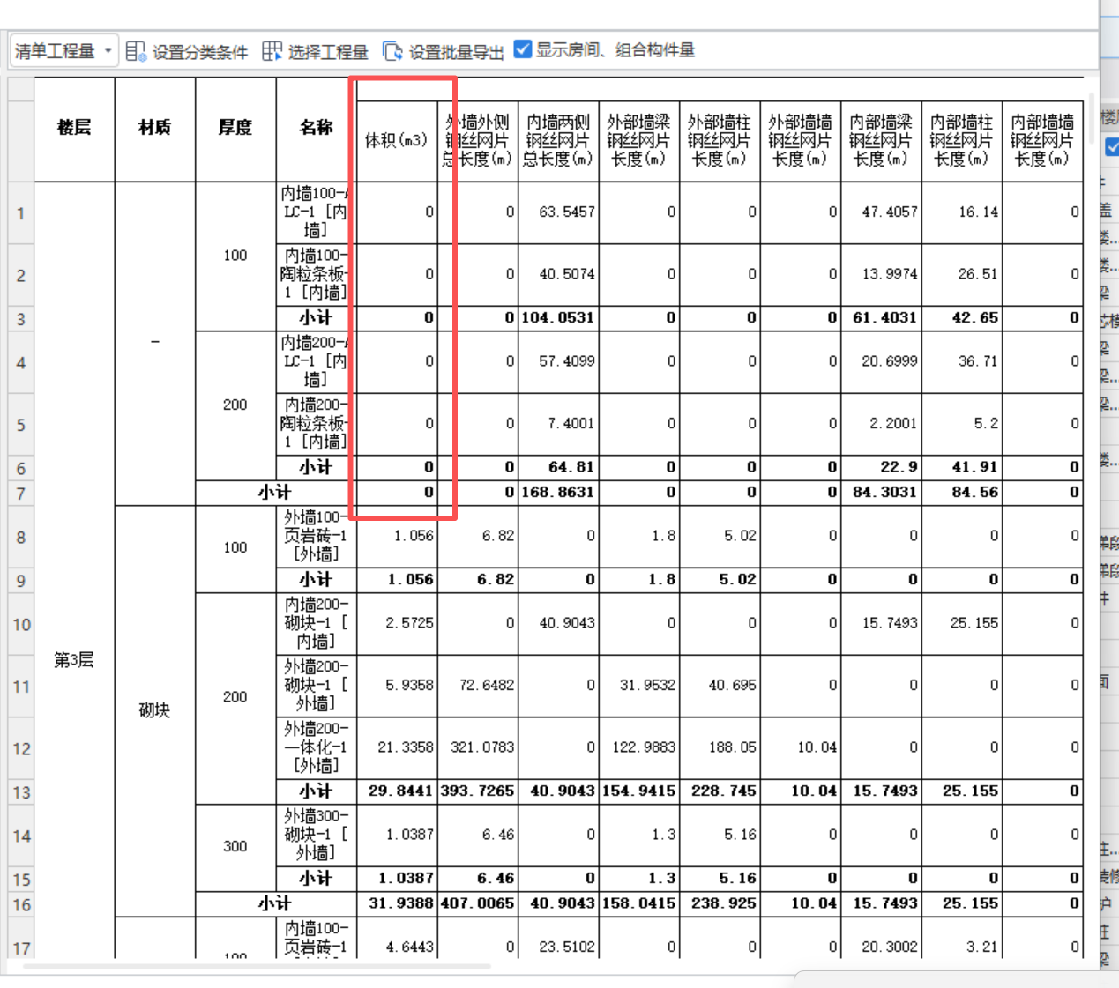Click subtotal value 29.8441
This screenshot has height=988, width=1119.
[401, 791]
